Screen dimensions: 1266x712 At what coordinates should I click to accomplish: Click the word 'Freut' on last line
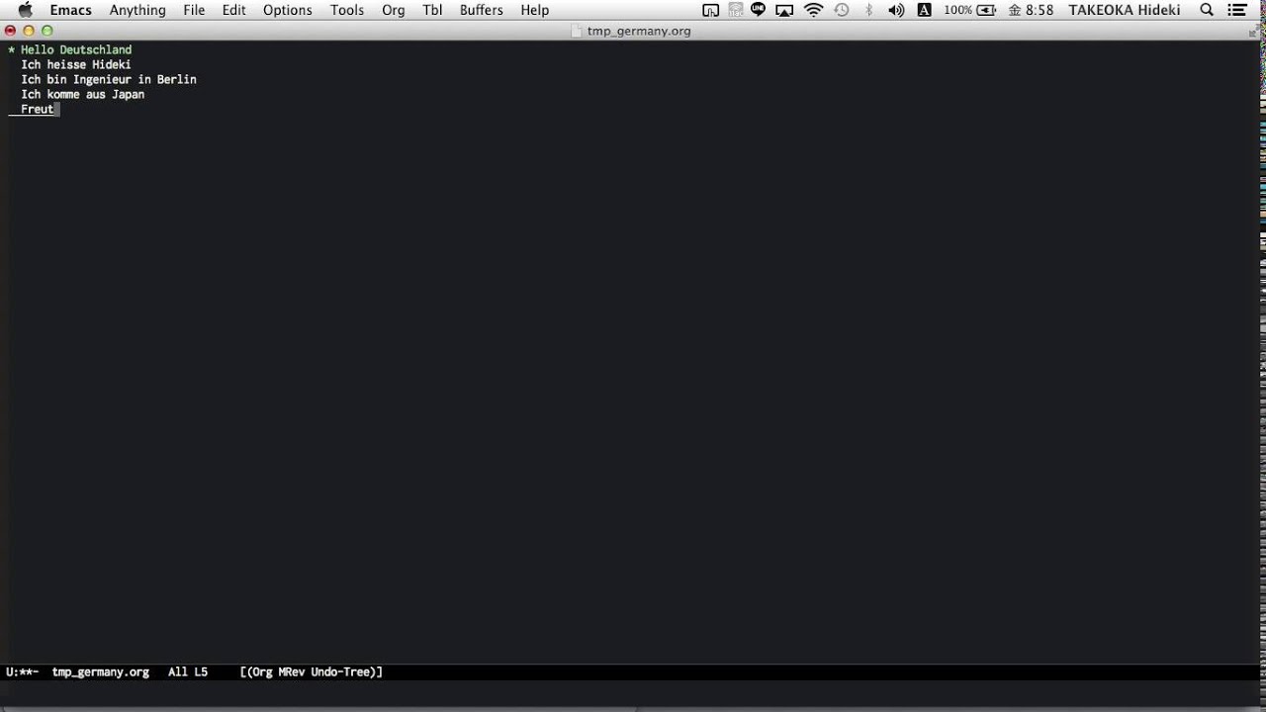pos(38,109)
